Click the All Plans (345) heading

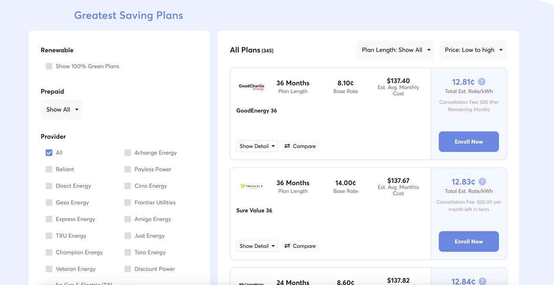coord(251,50)
